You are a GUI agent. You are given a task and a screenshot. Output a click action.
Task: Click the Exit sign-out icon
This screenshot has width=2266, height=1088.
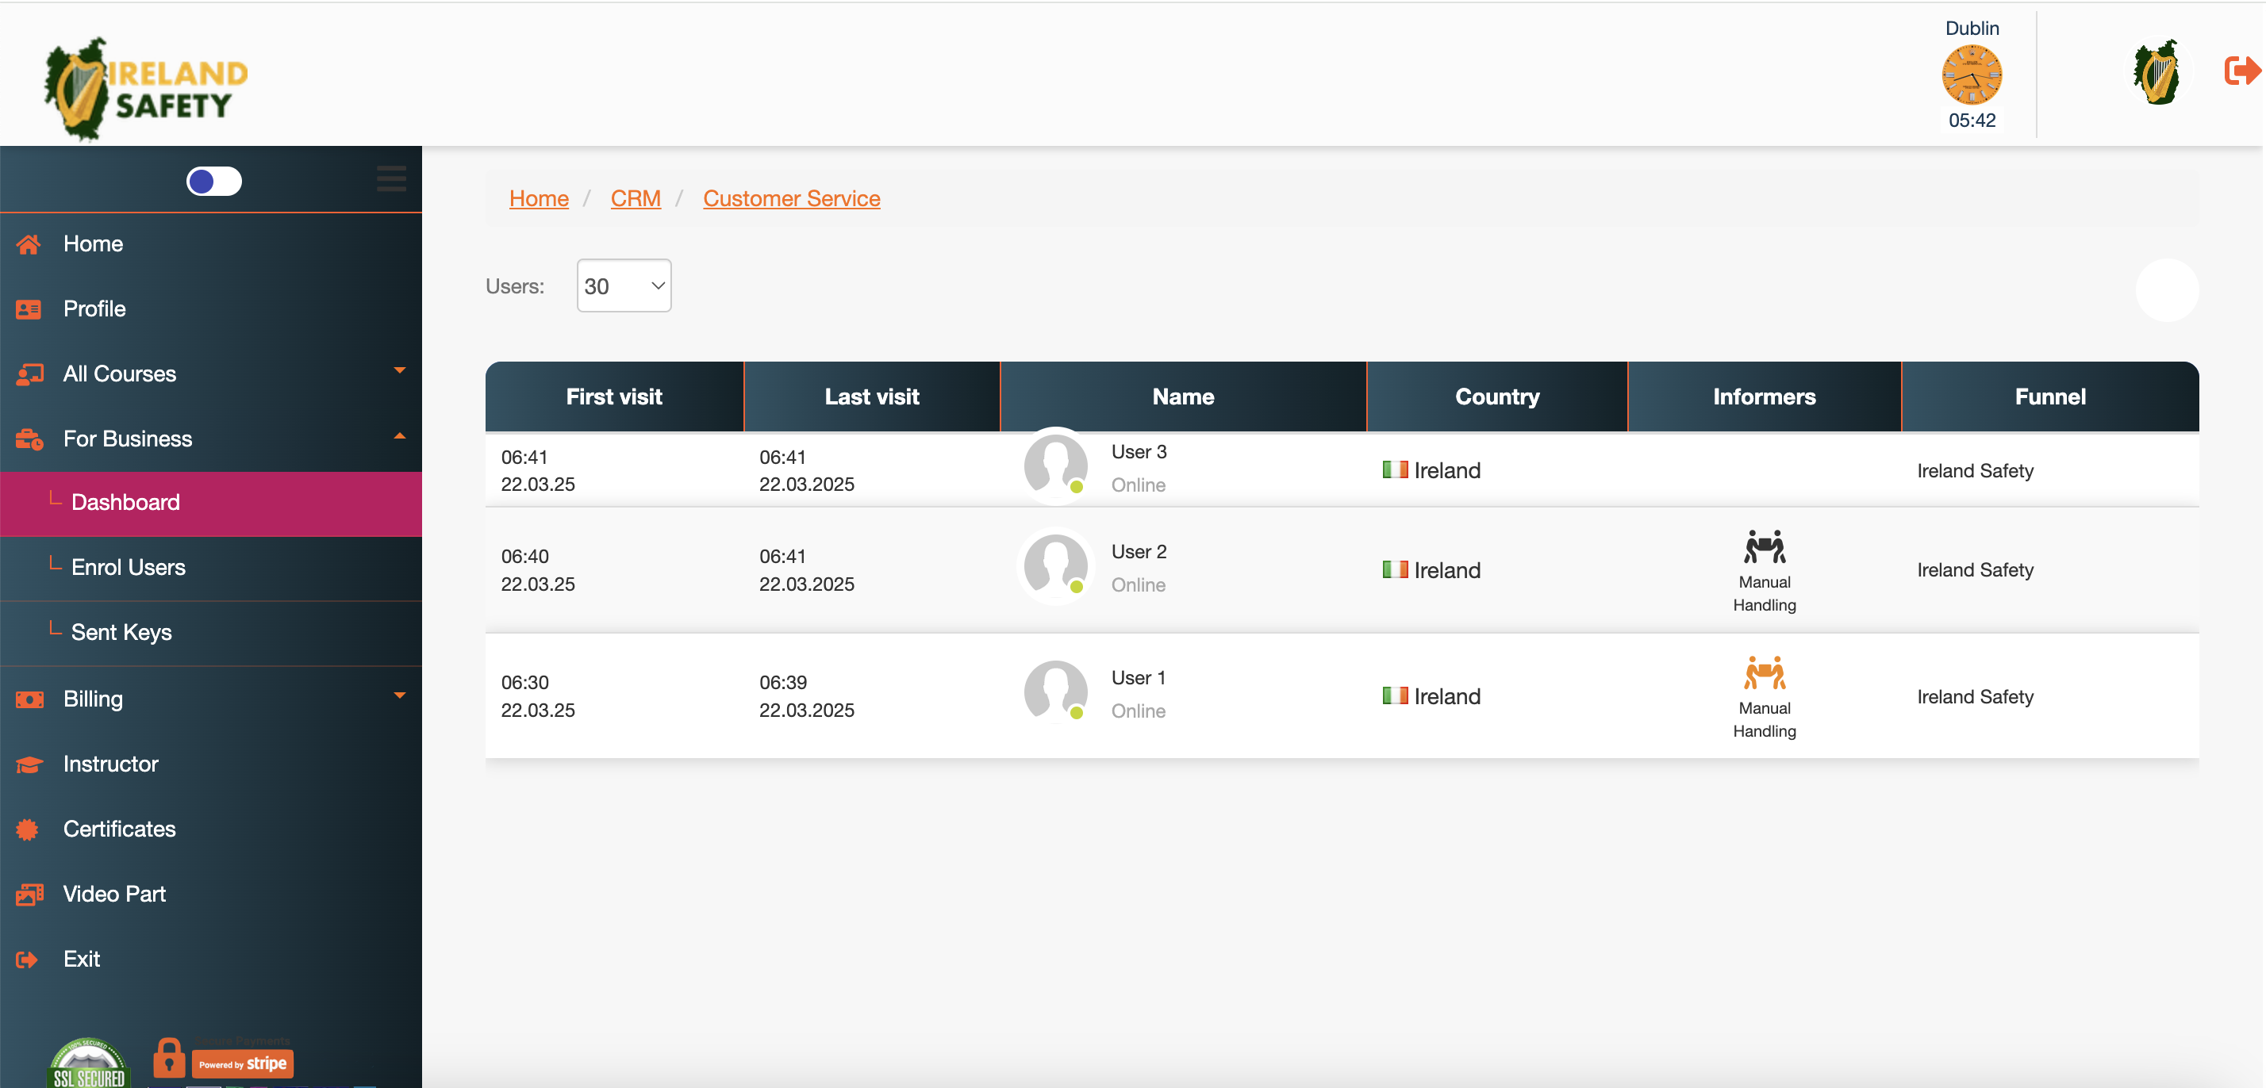pyautogui.click(x=27, y=960)
